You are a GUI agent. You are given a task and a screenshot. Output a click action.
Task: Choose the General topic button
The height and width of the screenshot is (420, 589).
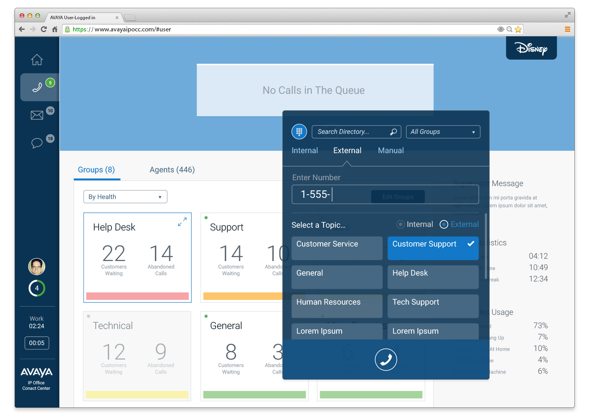(x=337, y=277)
